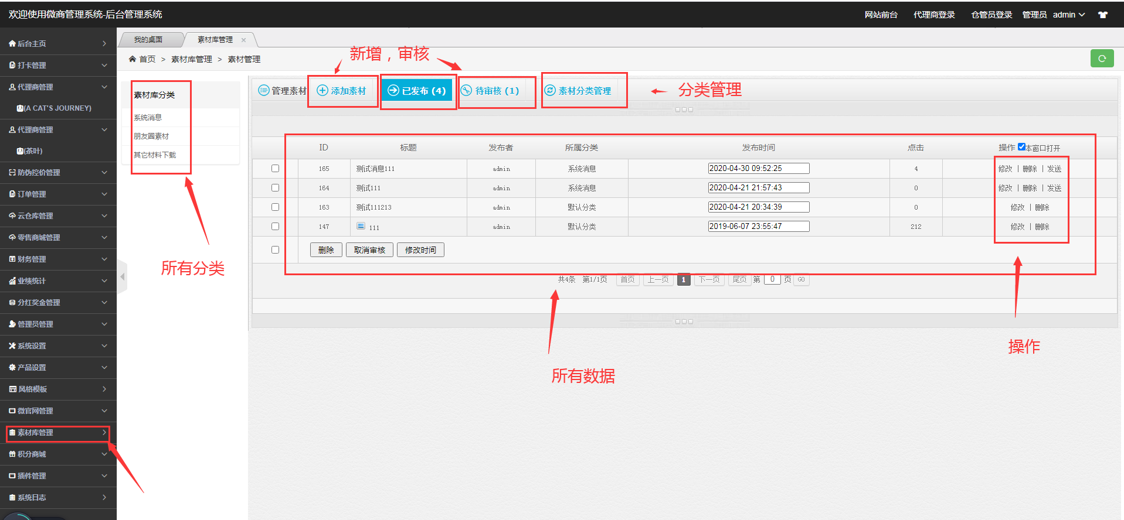
Task: Click the plus icon on 添加素材
Action: 322,90
